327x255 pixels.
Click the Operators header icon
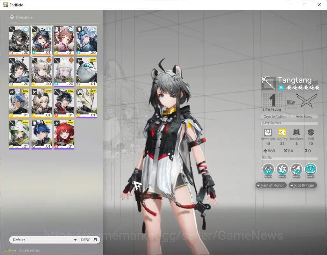12,17
